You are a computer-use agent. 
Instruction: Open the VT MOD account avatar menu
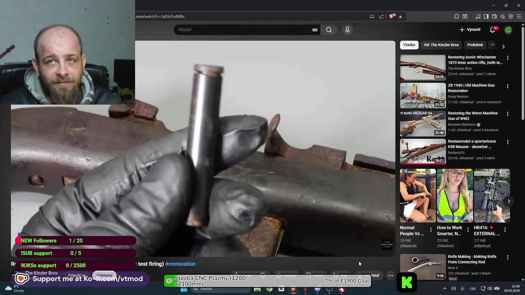pos(508,30)
